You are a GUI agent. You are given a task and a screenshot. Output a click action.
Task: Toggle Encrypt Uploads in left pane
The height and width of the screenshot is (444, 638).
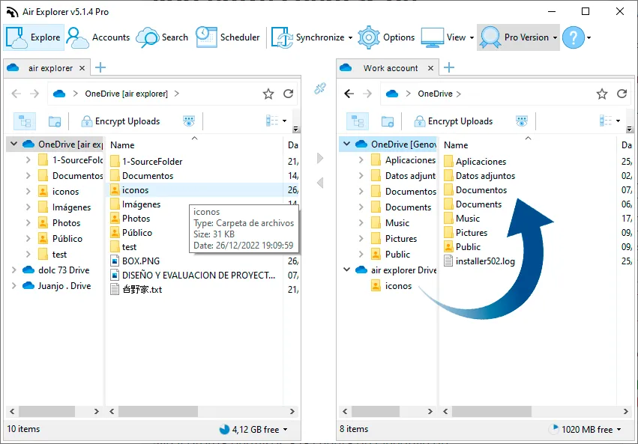coord(121,121)
